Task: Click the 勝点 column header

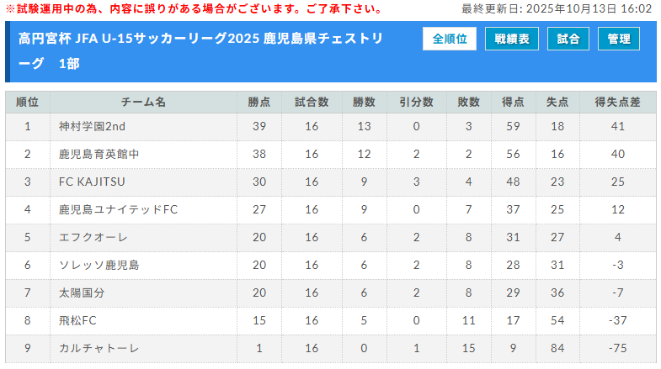Action: point(259,102)
